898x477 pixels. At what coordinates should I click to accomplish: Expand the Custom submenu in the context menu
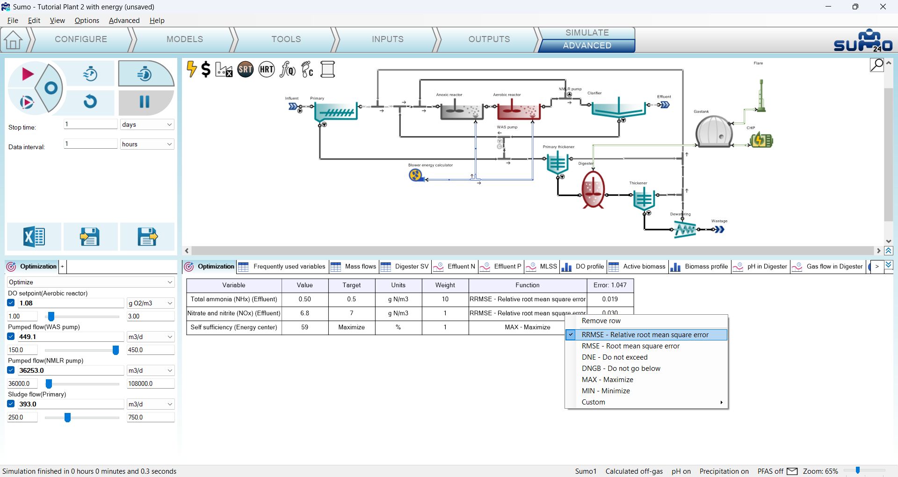pyautogui.click(x=646, y=402)
